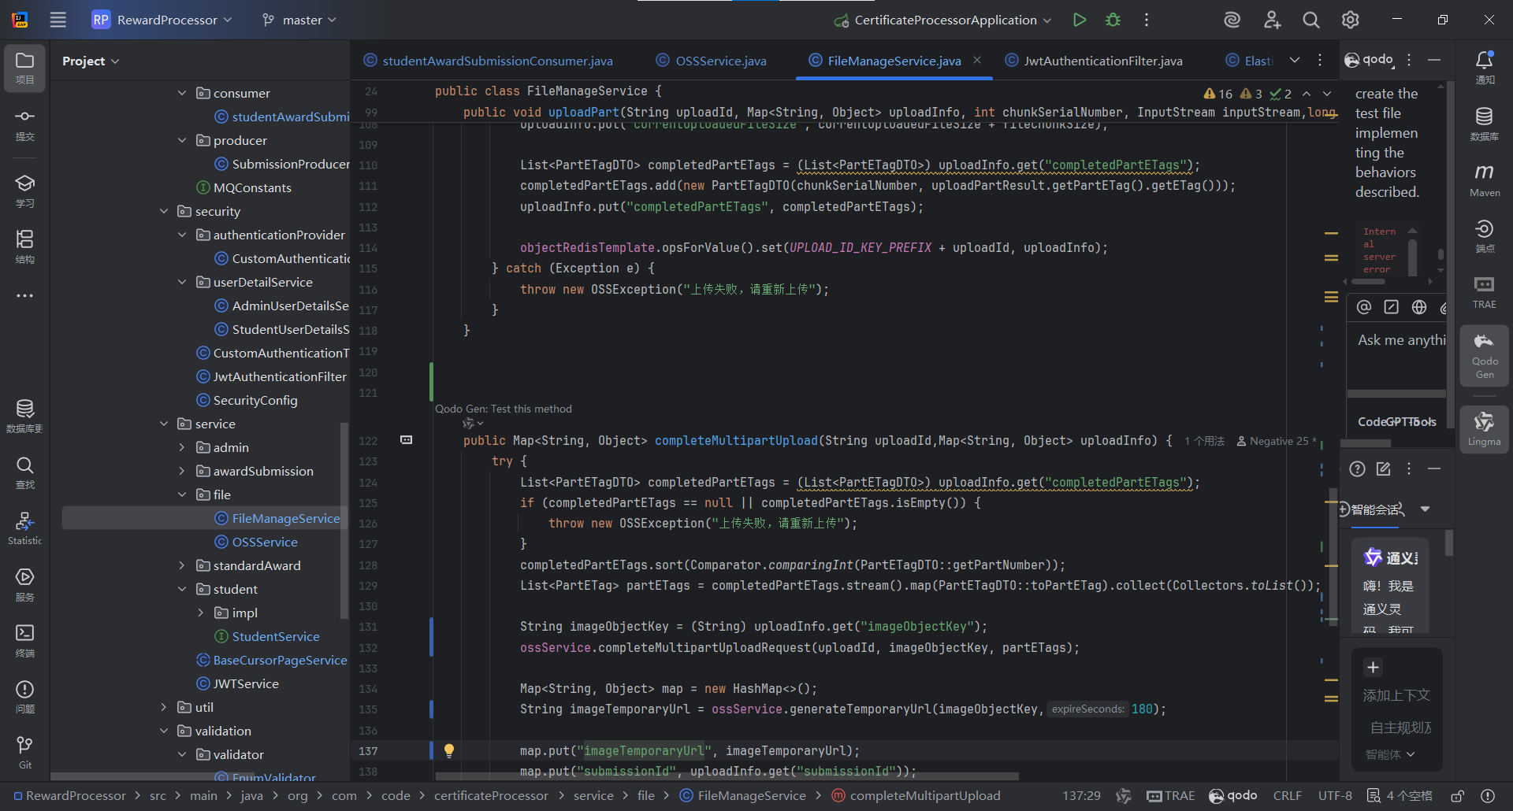Open the Code With Me user icon
Viewport: 1513px width, 811px height.
(x=1272, y=20)
